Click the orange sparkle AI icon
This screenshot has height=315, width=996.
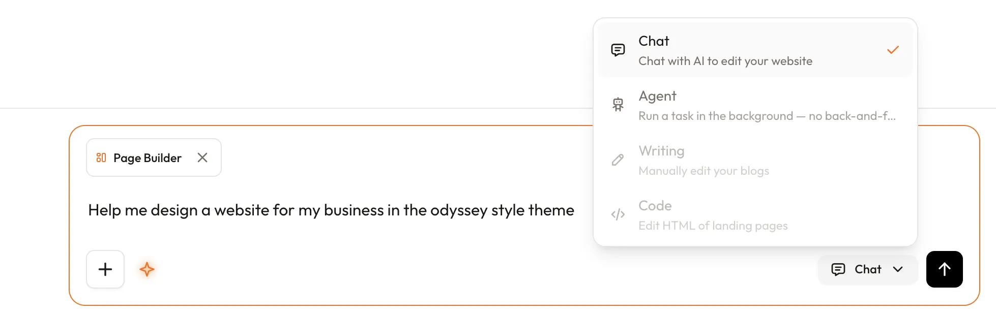click(x=147, y=269)
